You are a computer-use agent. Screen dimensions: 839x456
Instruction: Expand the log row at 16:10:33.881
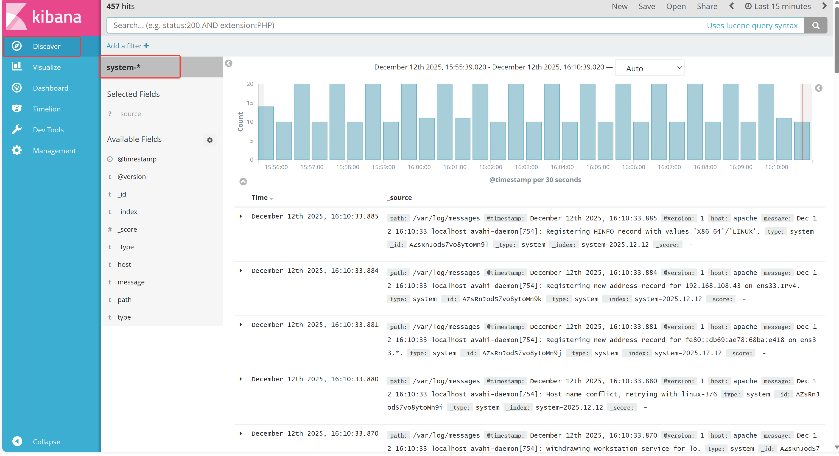241,325
